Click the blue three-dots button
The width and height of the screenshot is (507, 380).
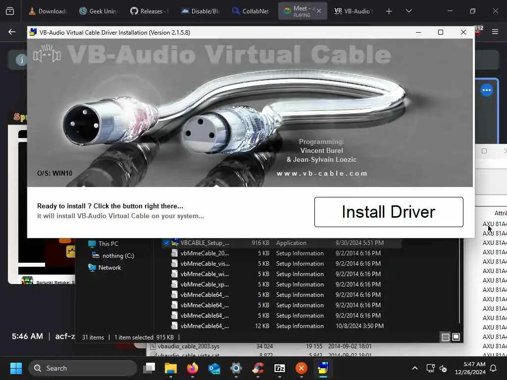(x=487, y=90)
